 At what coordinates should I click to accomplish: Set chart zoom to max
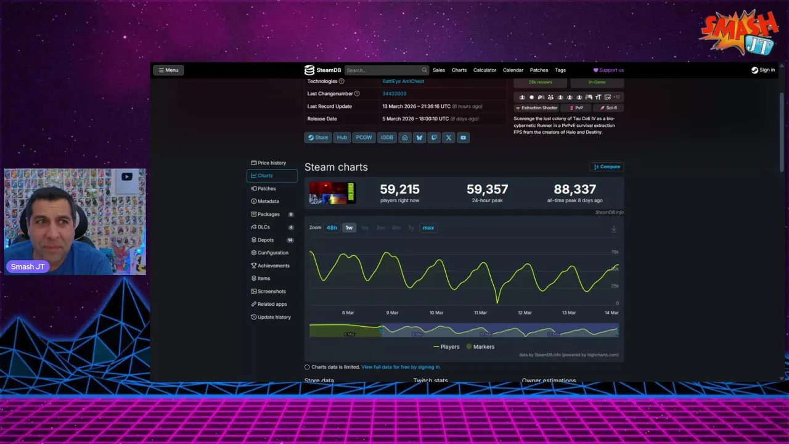tap(428, 228)
